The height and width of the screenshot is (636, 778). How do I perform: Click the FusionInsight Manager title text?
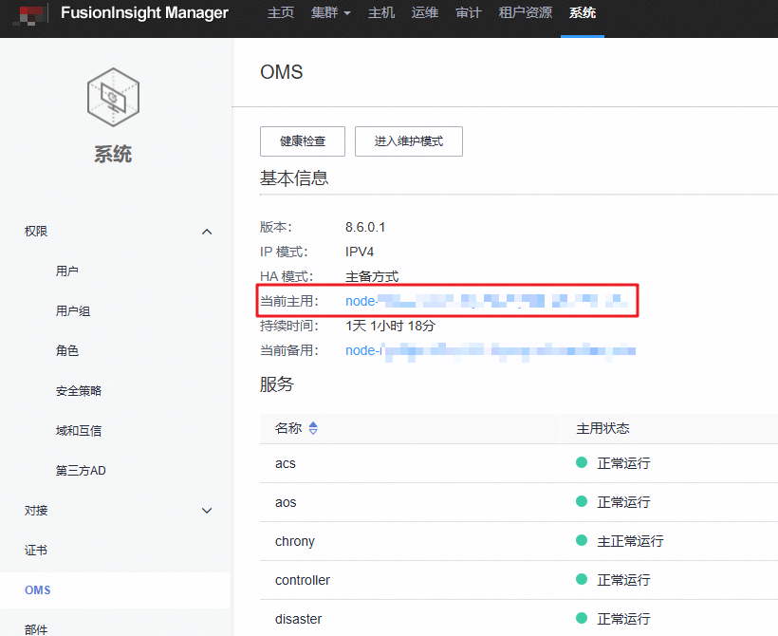(144, 13)
